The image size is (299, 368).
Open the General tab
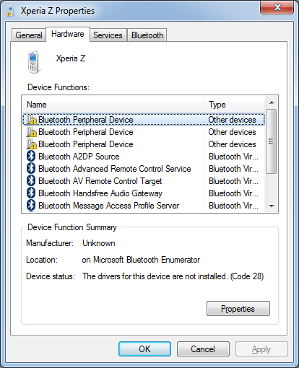coord(29,35)
